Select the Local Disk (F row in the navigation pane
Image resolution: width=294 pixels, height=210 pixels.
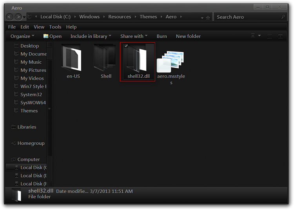[x=26, y=184]
